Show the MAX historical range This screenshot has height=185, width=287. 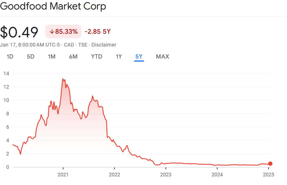click(162, 57)
